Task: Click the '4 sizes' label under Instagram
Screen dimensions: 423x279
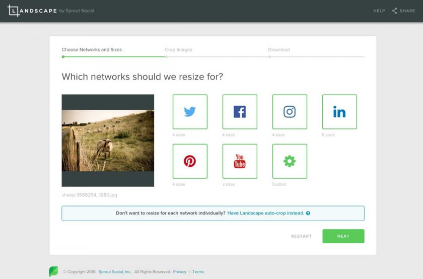Action: (278, 135)
